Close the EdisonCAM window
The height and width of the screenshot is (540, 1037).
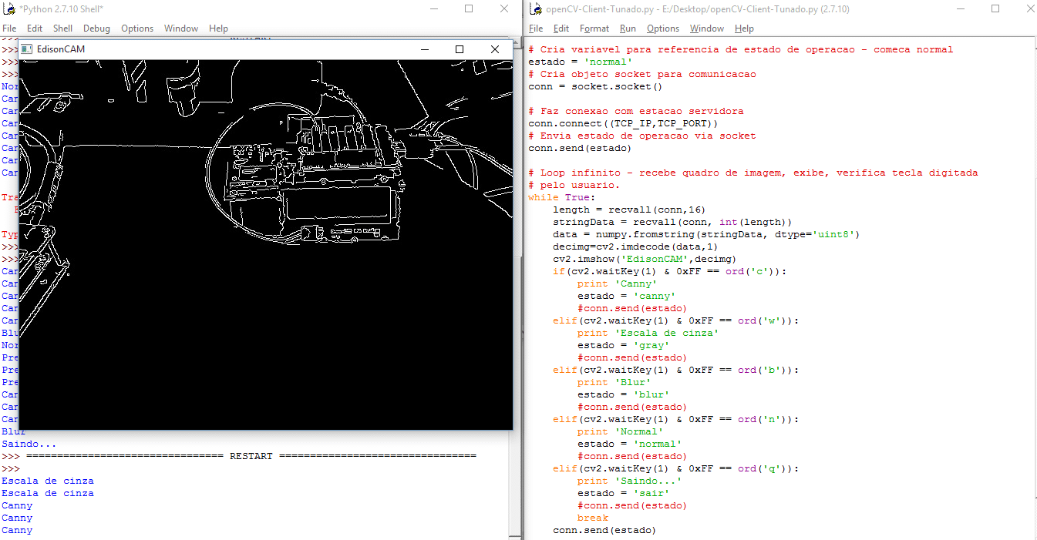(x=495, y=49)
